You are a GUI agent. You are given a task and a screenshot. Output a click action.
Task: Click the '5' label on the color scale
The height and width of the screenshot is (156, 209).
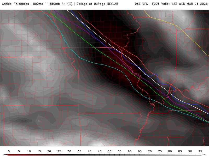pos(19,151)
